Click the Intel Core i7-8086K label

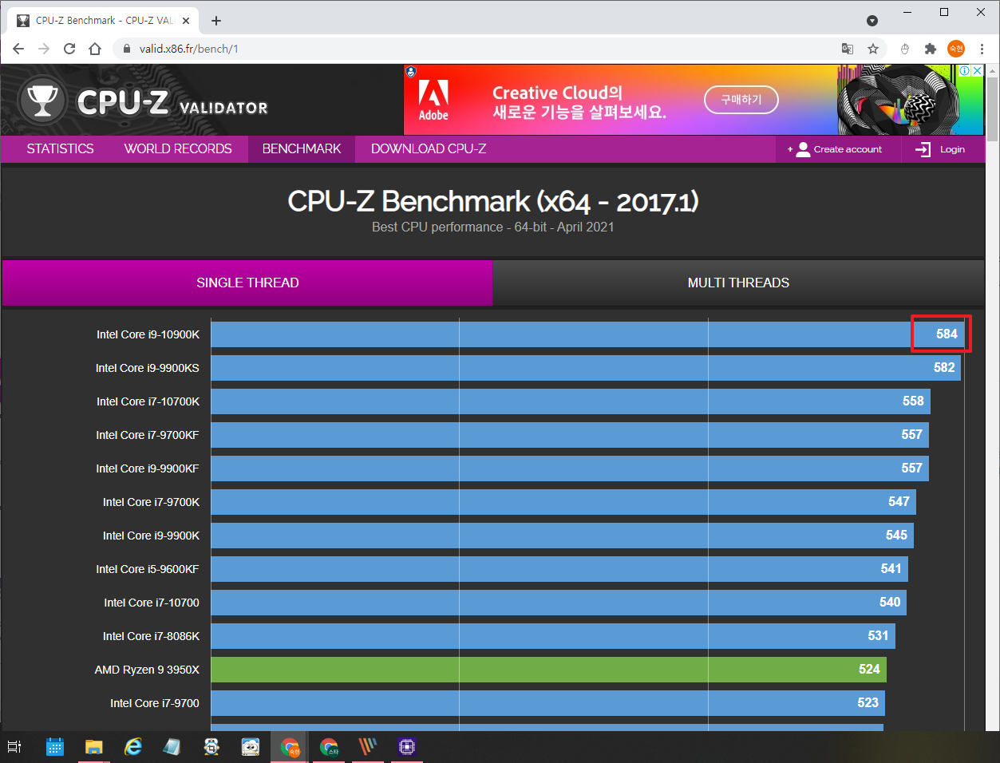[151, 636]
